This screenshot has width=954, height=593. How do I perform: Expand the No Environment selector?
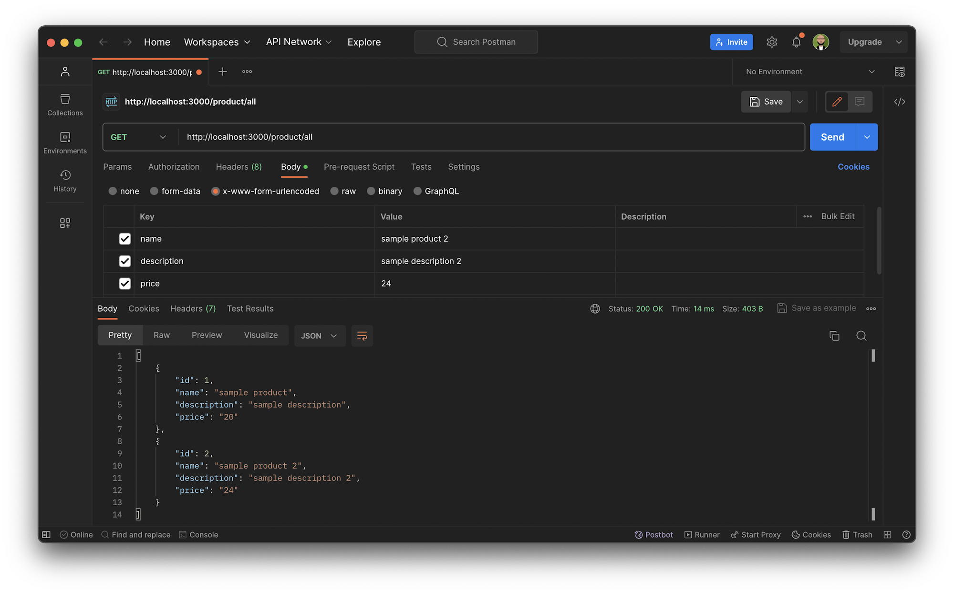click(810, 72)
